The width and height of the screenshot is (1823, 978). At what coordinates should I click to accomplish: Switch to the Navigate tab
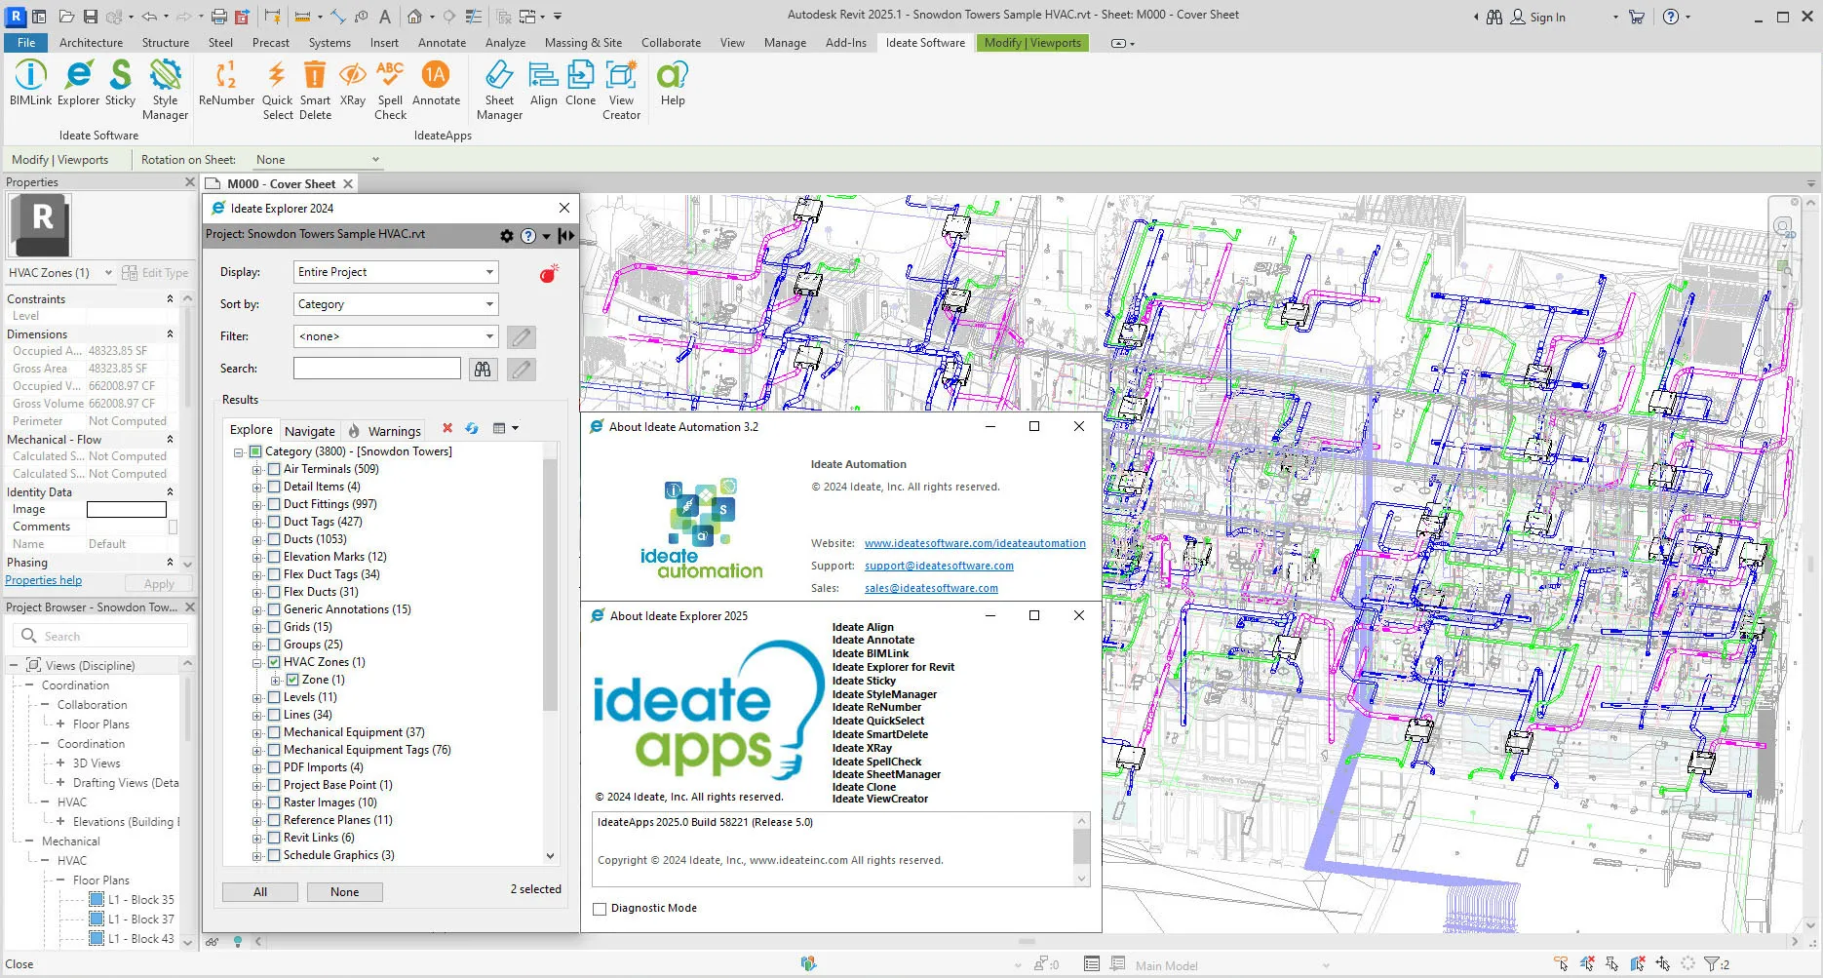(x=310, y=431)
